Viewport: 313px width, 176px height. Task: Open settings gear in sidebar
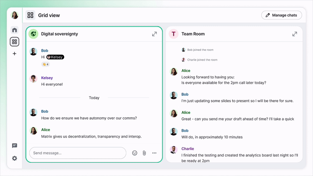(14, 158)
